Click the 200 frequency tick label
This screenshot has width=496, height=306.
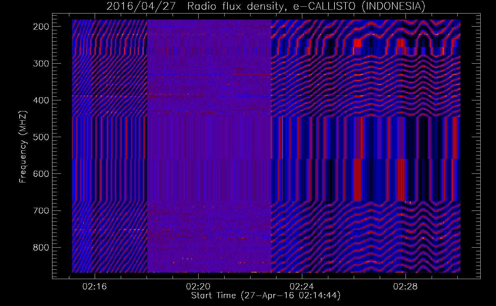point(41,27)
